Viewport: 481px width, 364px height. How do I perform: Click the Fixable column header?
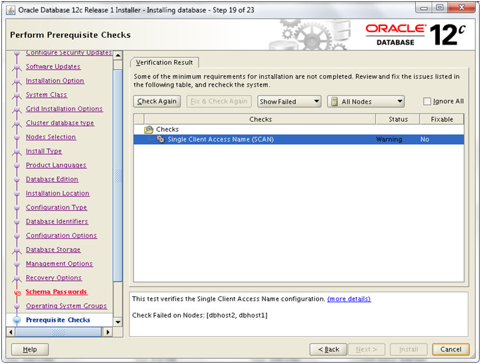[442, 120]
